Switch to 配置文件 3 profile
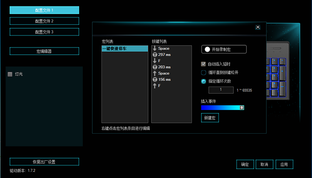The height and width of the screenshot is (178, 312). point(44,32)
